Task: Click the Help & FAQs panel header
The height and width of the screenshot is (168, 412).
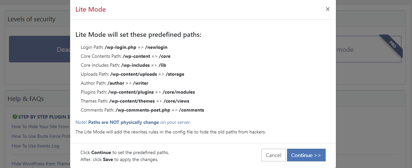Action: click(x=26, y=99)
